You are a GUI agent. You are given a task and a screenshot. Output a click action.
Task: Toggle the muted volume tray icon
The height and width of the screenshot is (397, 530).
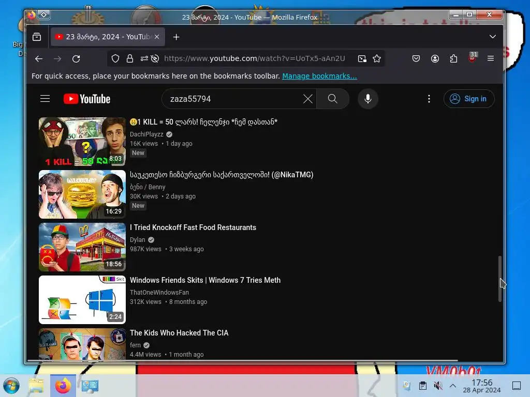click(438, 386)
